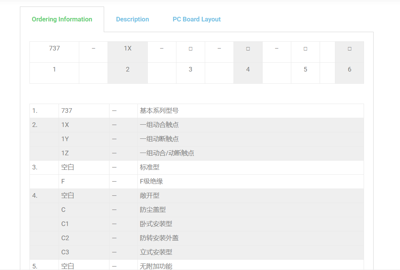Click the F级绝缘 description text
The width and height of the screenshot is (400, 270).
[152, 182]
